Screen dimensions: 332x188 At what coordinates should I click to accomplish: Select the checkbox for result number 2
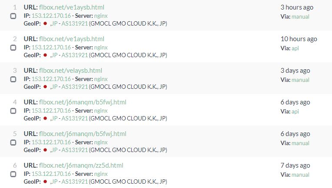click(13, 48)
